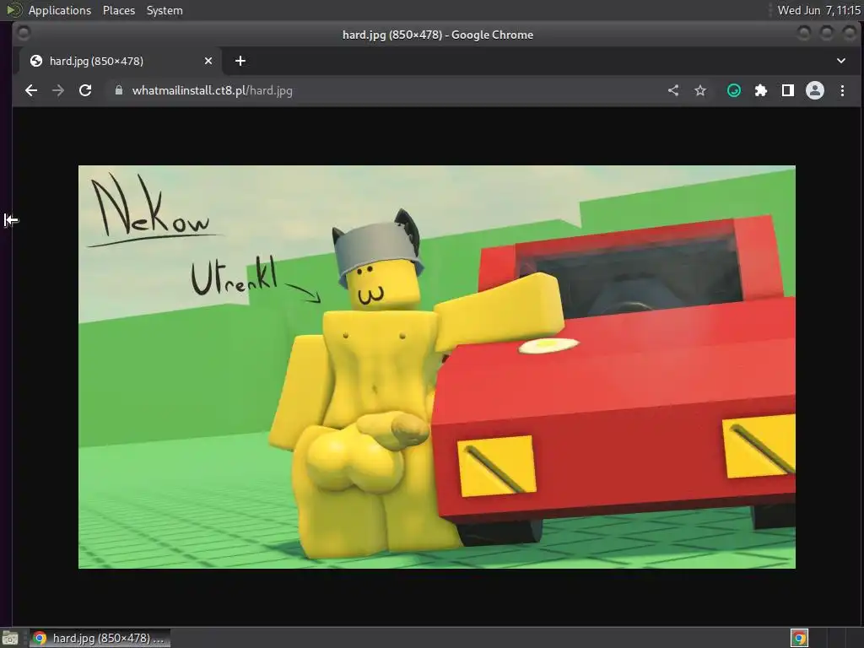Click the show desktop icon in bottom panel
The width and height of the screenshot is (864, 648).
(x=10, y=638)
